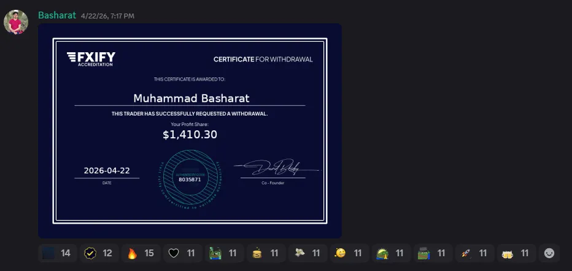Open the add reaction smiley picker
The height and width of the screenshot is (271, 572).
pyautogui.click(x=549, y=253)
